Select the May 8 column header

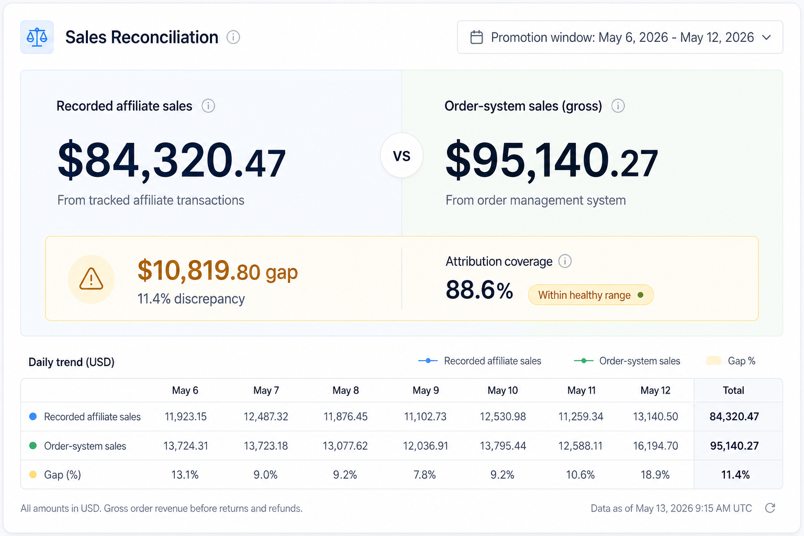(345, 390)
